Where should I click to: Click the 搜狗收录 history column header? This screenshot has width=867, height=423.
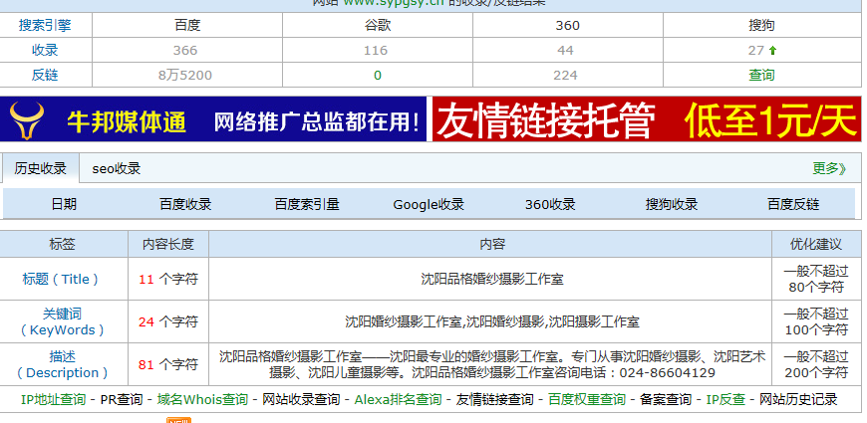pyautogui.click(x=672, y=204)
